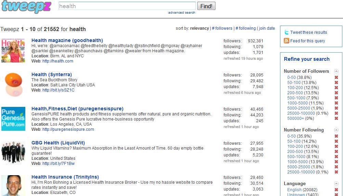Image resolution: width=343 pixels, height=196 pixels.
Task: Filter by 0-50 followers range
Action: [x=291, y=78]
